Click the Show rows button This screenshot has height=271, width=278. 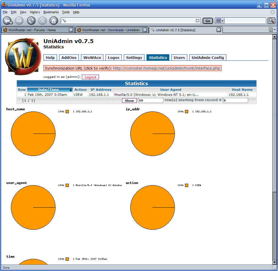point(129,101)
